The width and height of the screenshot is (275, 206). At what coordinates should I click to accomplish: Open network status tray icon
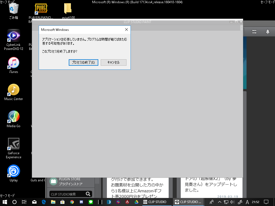click(x=226, y=202)
